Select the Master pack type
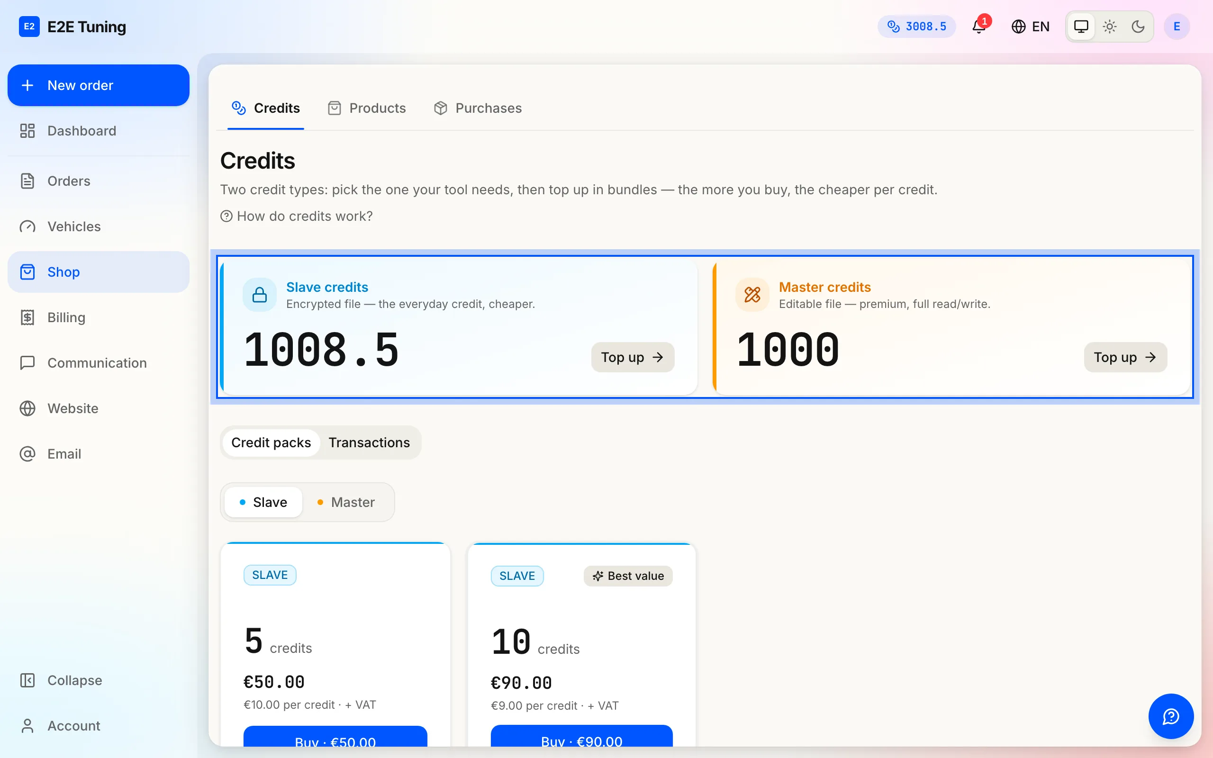The height and width of the screenshot is (758, 1213). pos(346,502)
